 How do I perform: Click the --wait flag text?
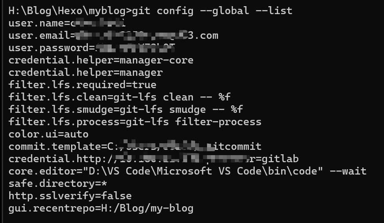coord(348,171)
